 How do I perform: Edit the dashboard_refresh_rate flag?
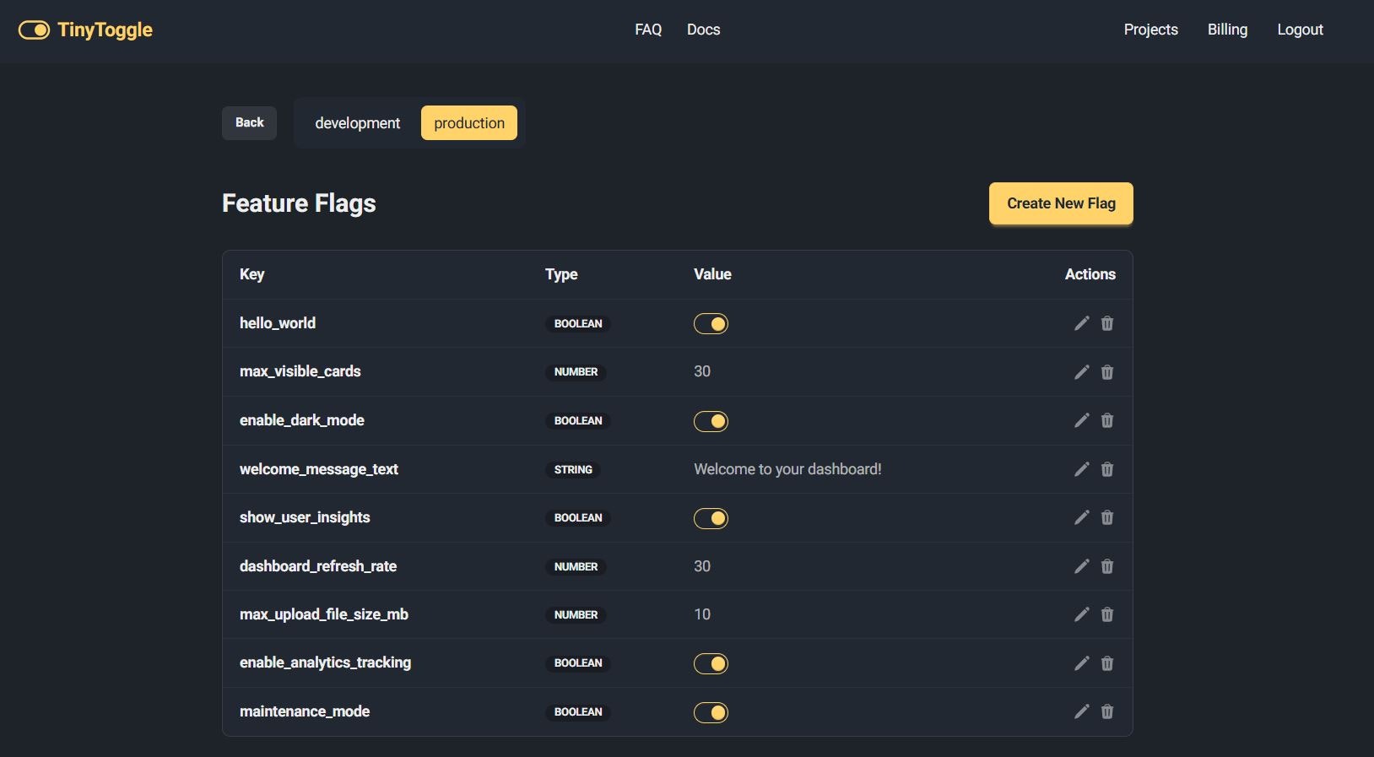tap(1081, 566)
